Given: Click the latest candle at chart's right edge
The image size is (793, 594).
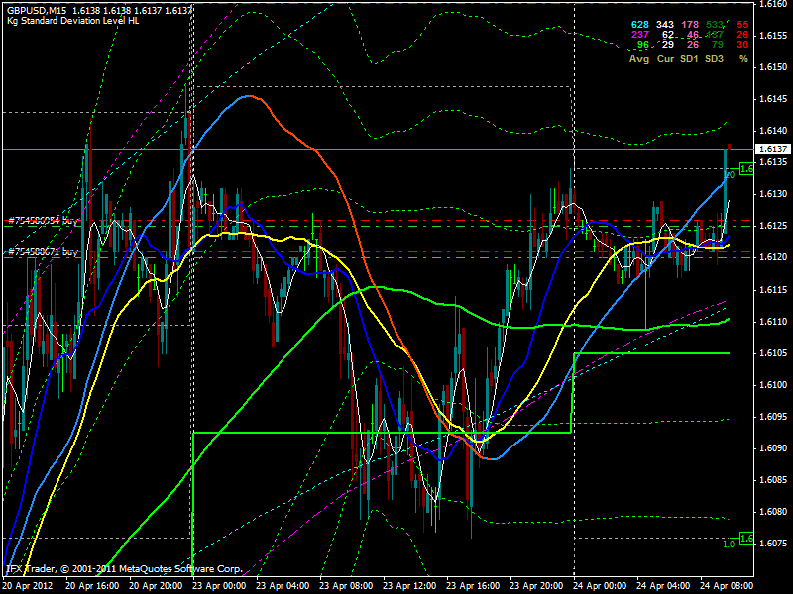Looking at the screenshot, I should pyautogui.click(x=729, y=147).
